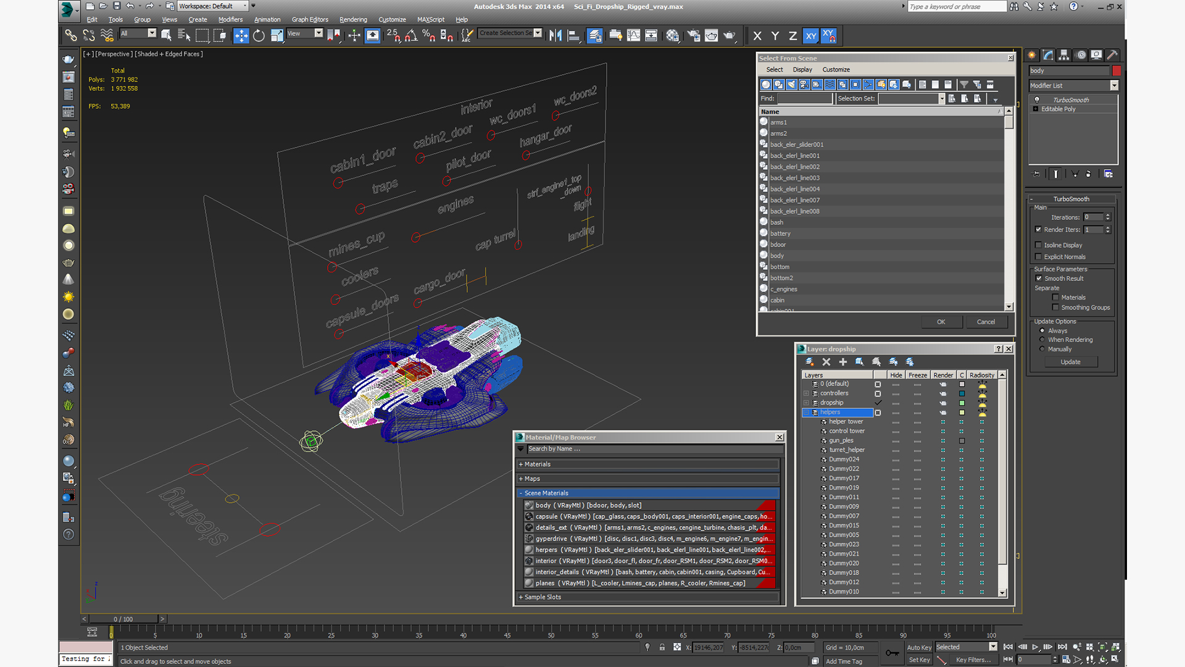Viewport: 1185px width, 667px height.
Task: Open the Modifier List dropdown
Action: pyautogui.click(x=1114, y=85)
